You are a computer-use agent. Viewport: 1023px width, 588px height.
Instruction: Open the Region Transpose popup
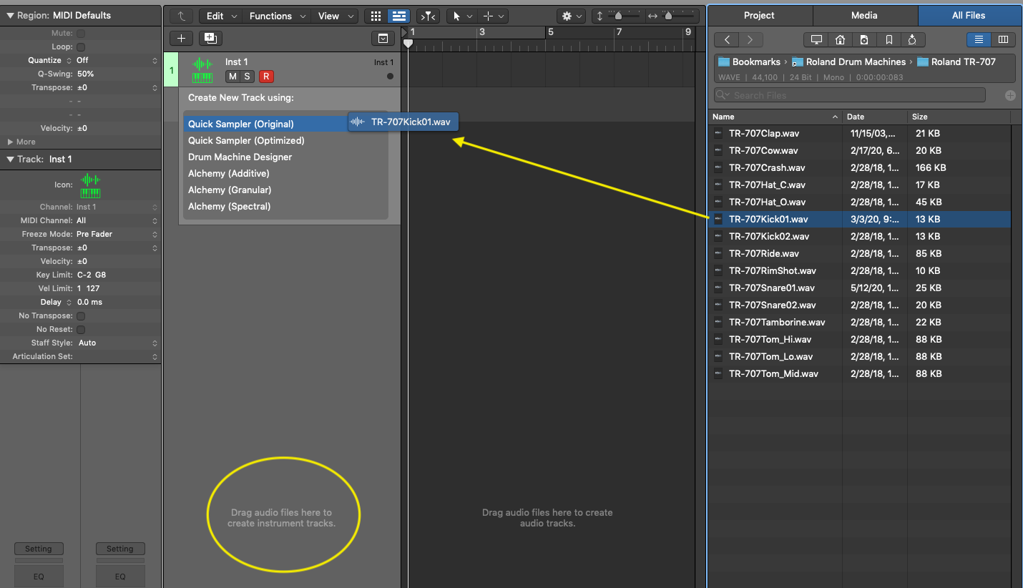click(x=117, y=88)
